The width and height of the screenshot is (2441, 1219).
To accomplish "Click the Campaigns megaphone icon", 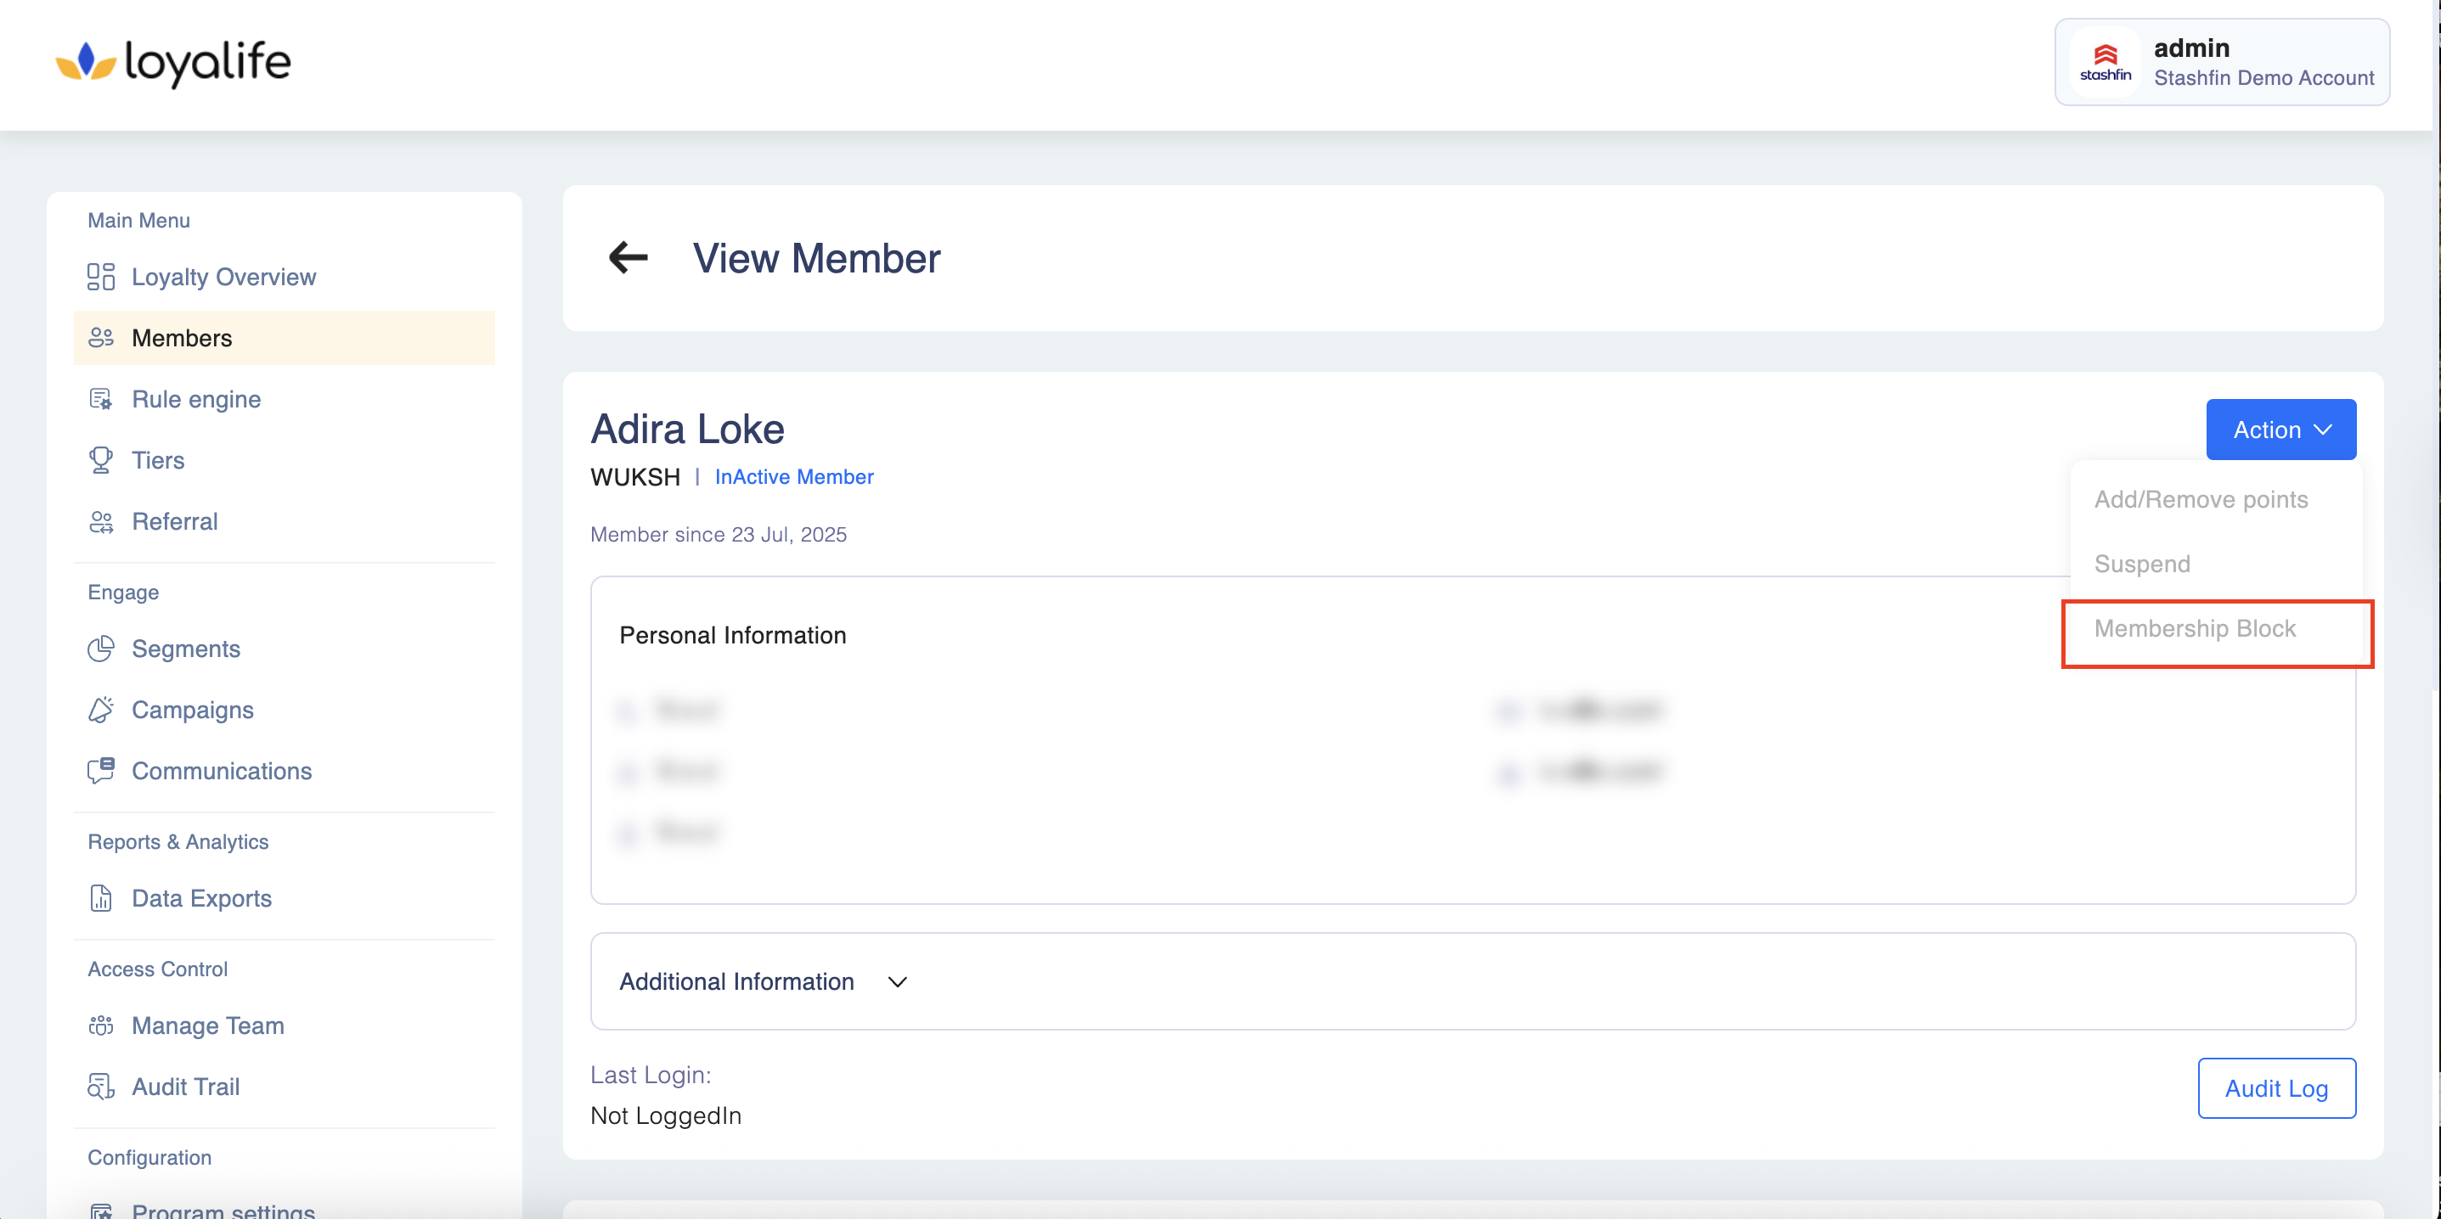I will (100, 711).
